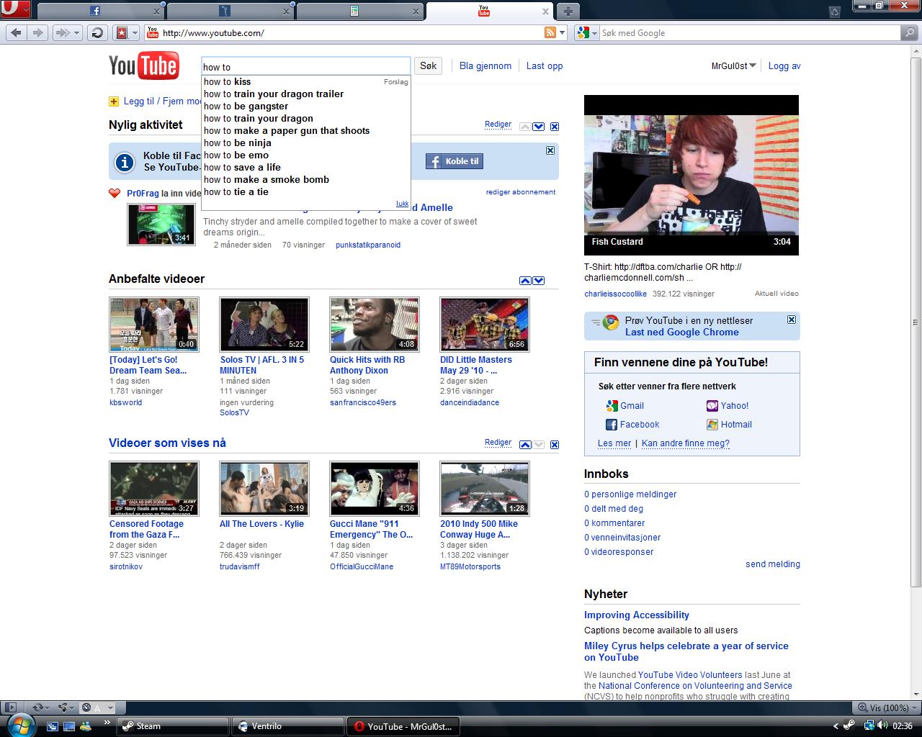Move Anbefalte videoer module down
Viewport: 922px width, 737px height.
click(539, 281)
